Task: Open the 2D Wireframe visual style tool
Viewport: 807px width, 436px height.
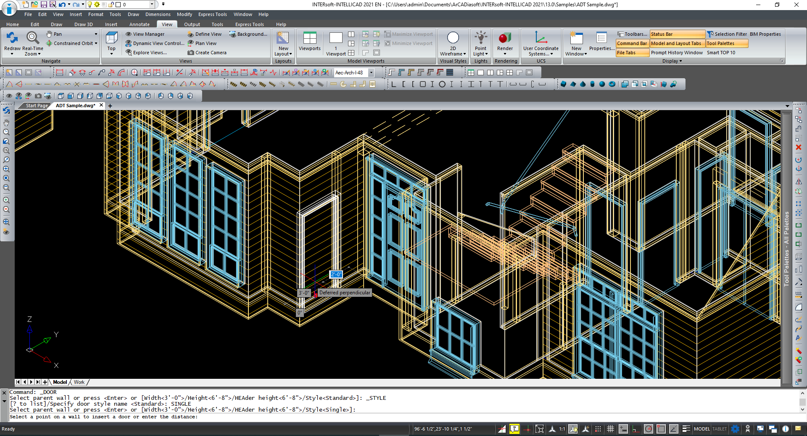Action: pos(453,42)
